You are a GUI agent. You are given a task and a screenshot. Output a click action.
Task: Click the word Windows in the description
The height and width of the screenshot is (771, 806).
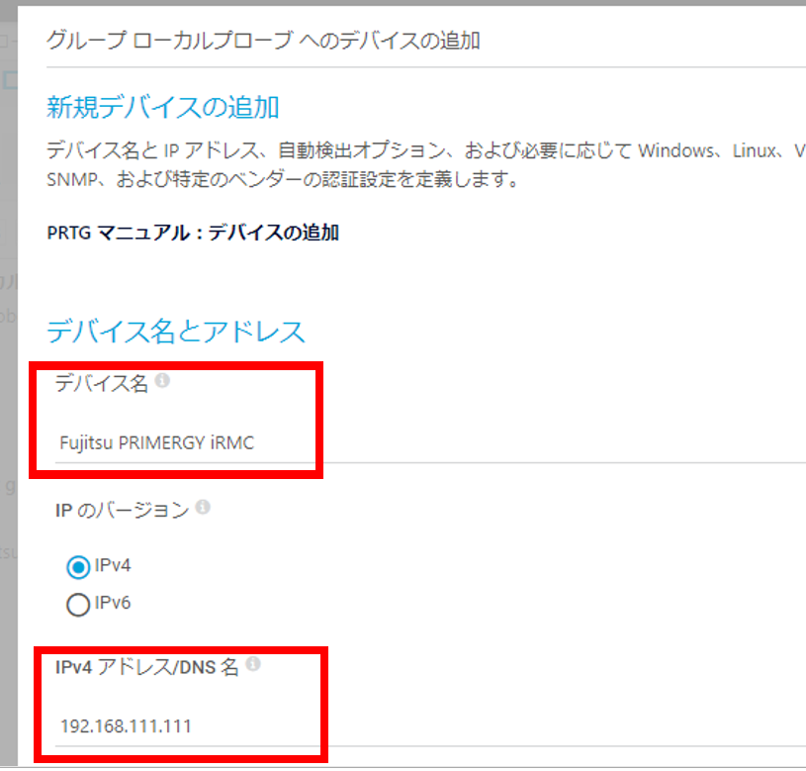click(675, 150)
